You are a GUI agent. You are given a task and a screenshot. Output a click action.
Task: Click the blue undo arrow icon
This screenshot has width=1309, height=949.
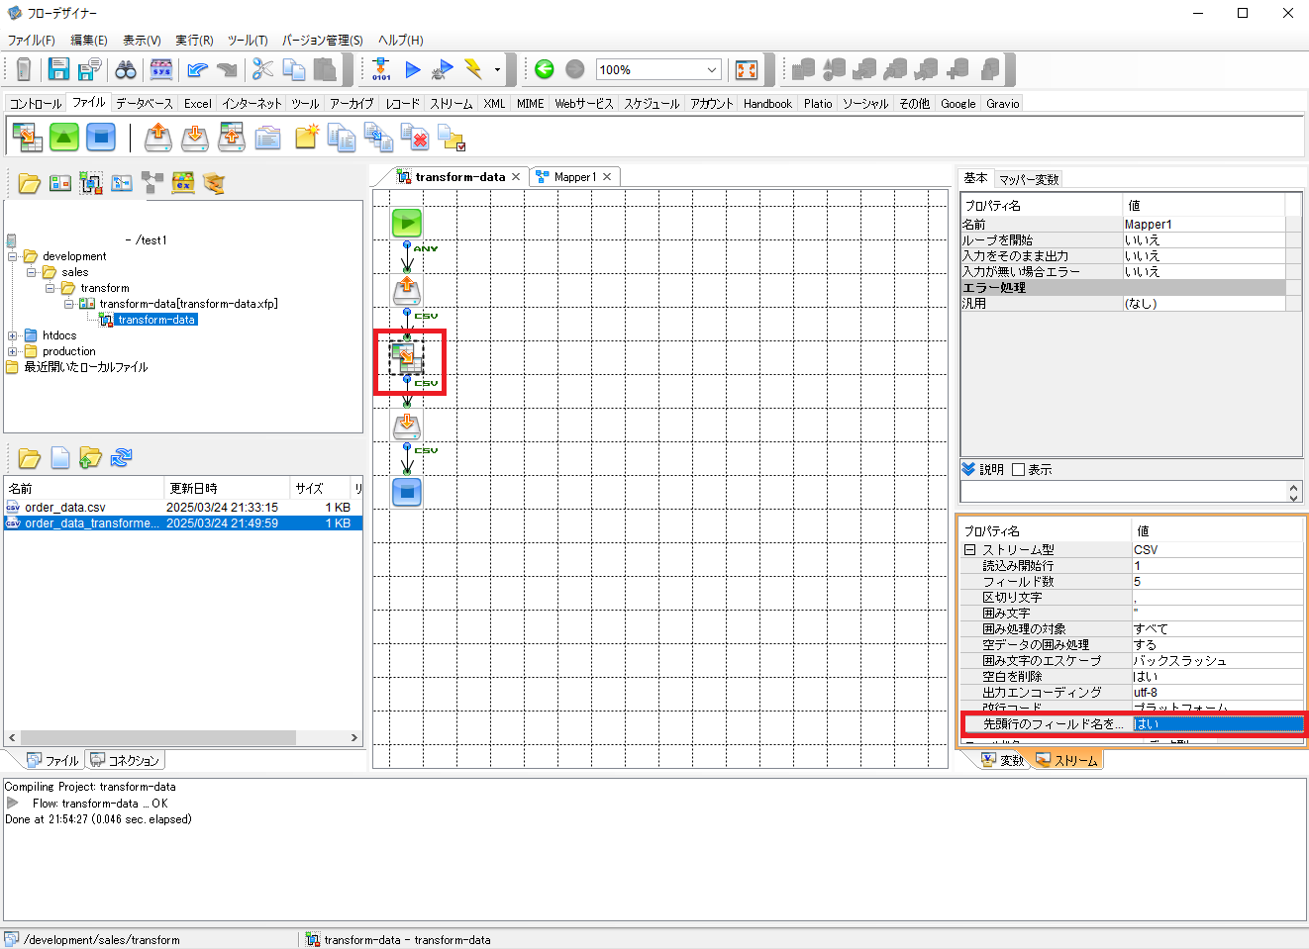(197, 69)
